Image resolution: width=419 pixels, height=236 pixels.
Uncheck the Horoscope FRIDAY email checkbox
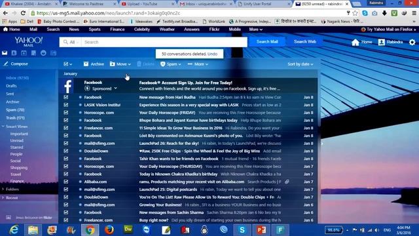click(x=66, y=113)
